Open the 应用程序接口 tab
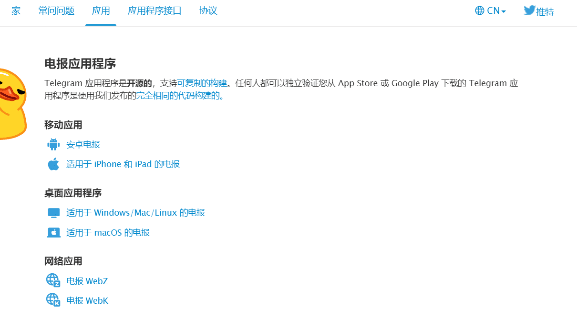The width and height of the screenshot is (577, 318). pos(154,10)
